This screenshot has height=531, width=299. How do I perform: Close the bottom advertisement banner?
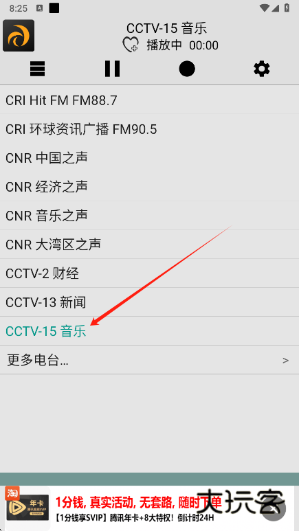click(x=274, y=508)
